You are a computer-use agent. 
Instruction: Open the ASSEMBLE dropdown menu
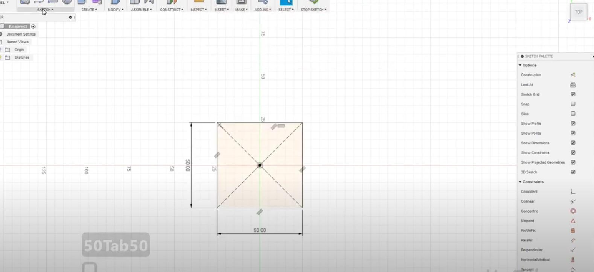tap(142, 10)
